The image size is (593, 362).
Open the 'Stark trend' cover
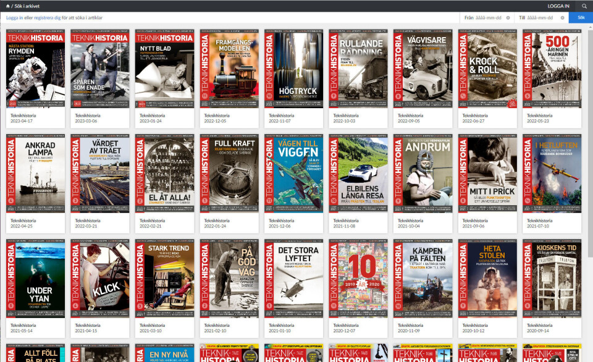click(x=164, y=278)
